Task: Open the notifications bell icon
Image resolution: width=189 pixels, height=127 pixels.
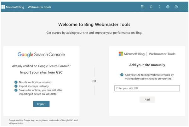Action: [151, 7]
